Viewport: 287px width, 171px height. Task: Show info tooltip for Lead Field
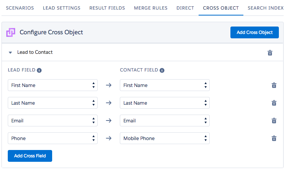[x=39, y=70]
